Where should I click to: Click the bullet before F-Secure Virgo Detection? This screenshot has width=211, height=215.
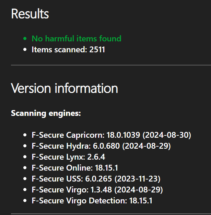[x=25, y=201]
